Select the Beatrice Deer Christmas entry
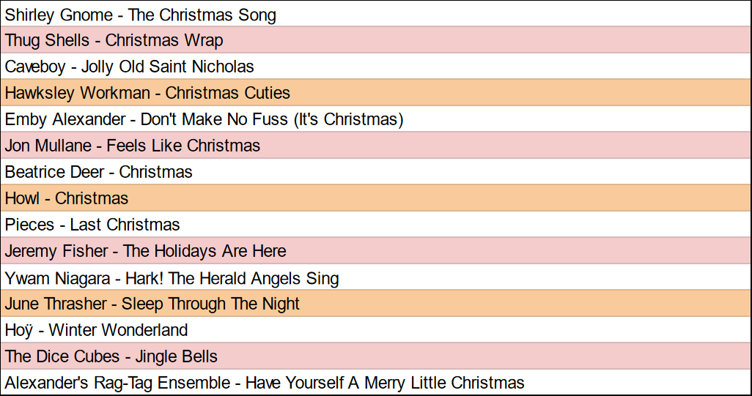752x396 pixels. 99,172
